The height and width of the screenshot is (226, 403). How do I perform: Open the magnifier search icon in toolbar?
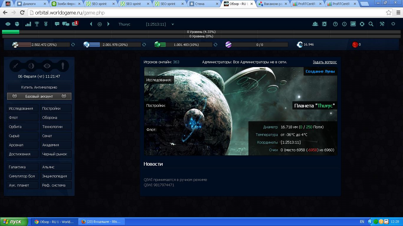click(371, 24)
